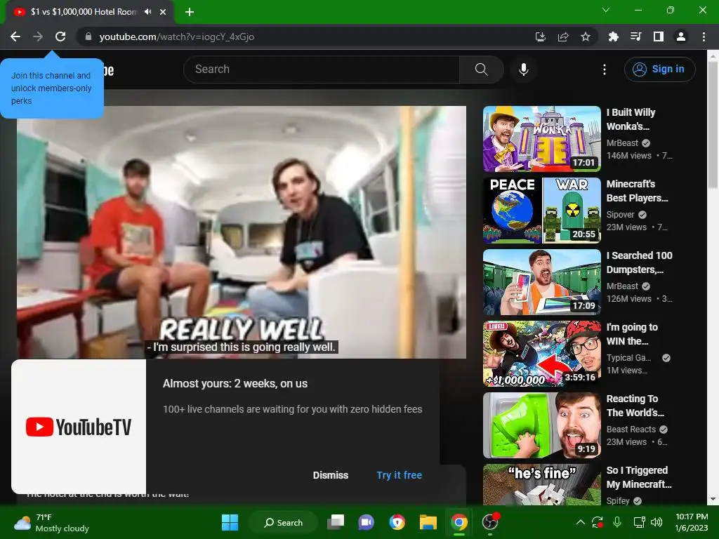The image size is (719, 539).
Task: Close the $1 vs $1,000,000 Hotel Room tab
Action: click(163, 12)
